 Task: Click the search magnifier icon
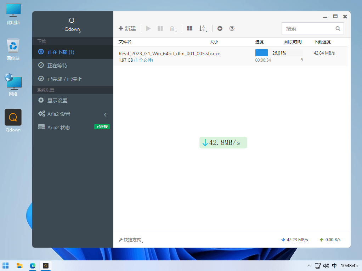tap(338, 29)
